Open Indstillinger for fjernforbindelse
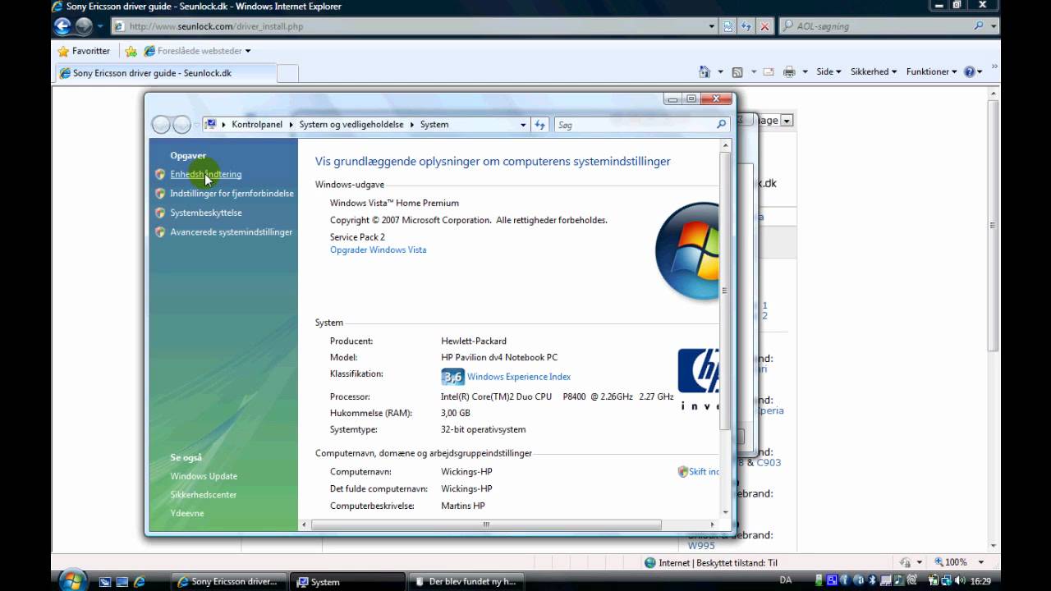This screenshot has height=591, width=1051. click(x=232, y=194)
